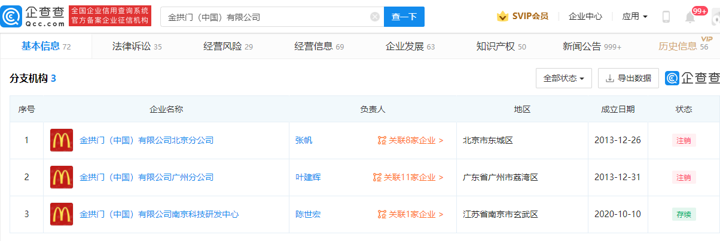
Task: Open the 企业中心 link
Action: pos(585,16)
